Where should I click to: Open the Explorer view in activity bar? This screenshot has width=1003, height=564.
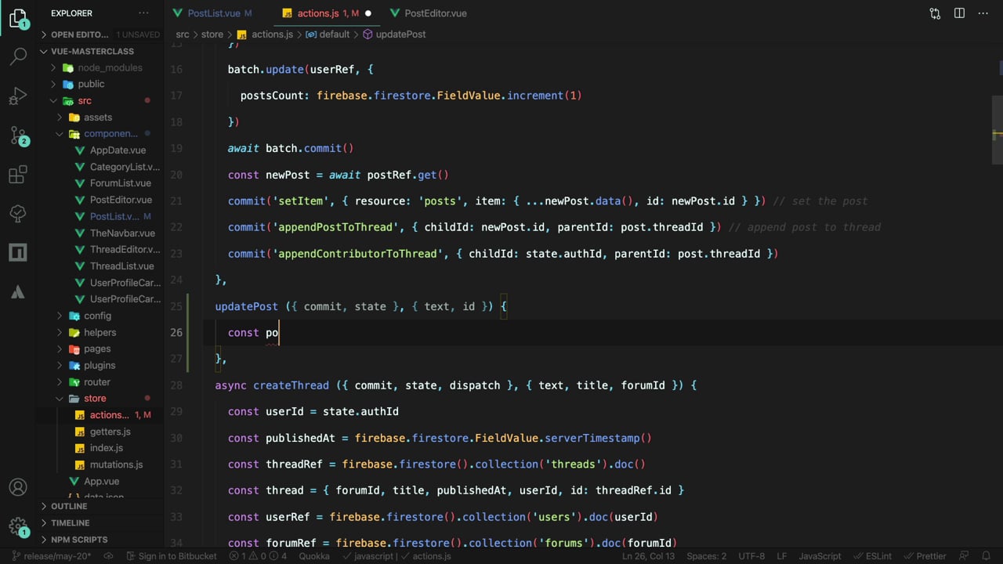[18, 18]
